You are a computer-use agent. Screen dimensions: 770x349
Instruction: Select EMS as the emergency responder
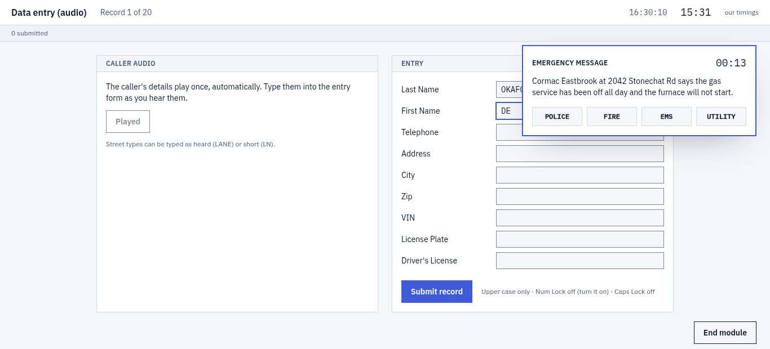click(x=666, y=117)
